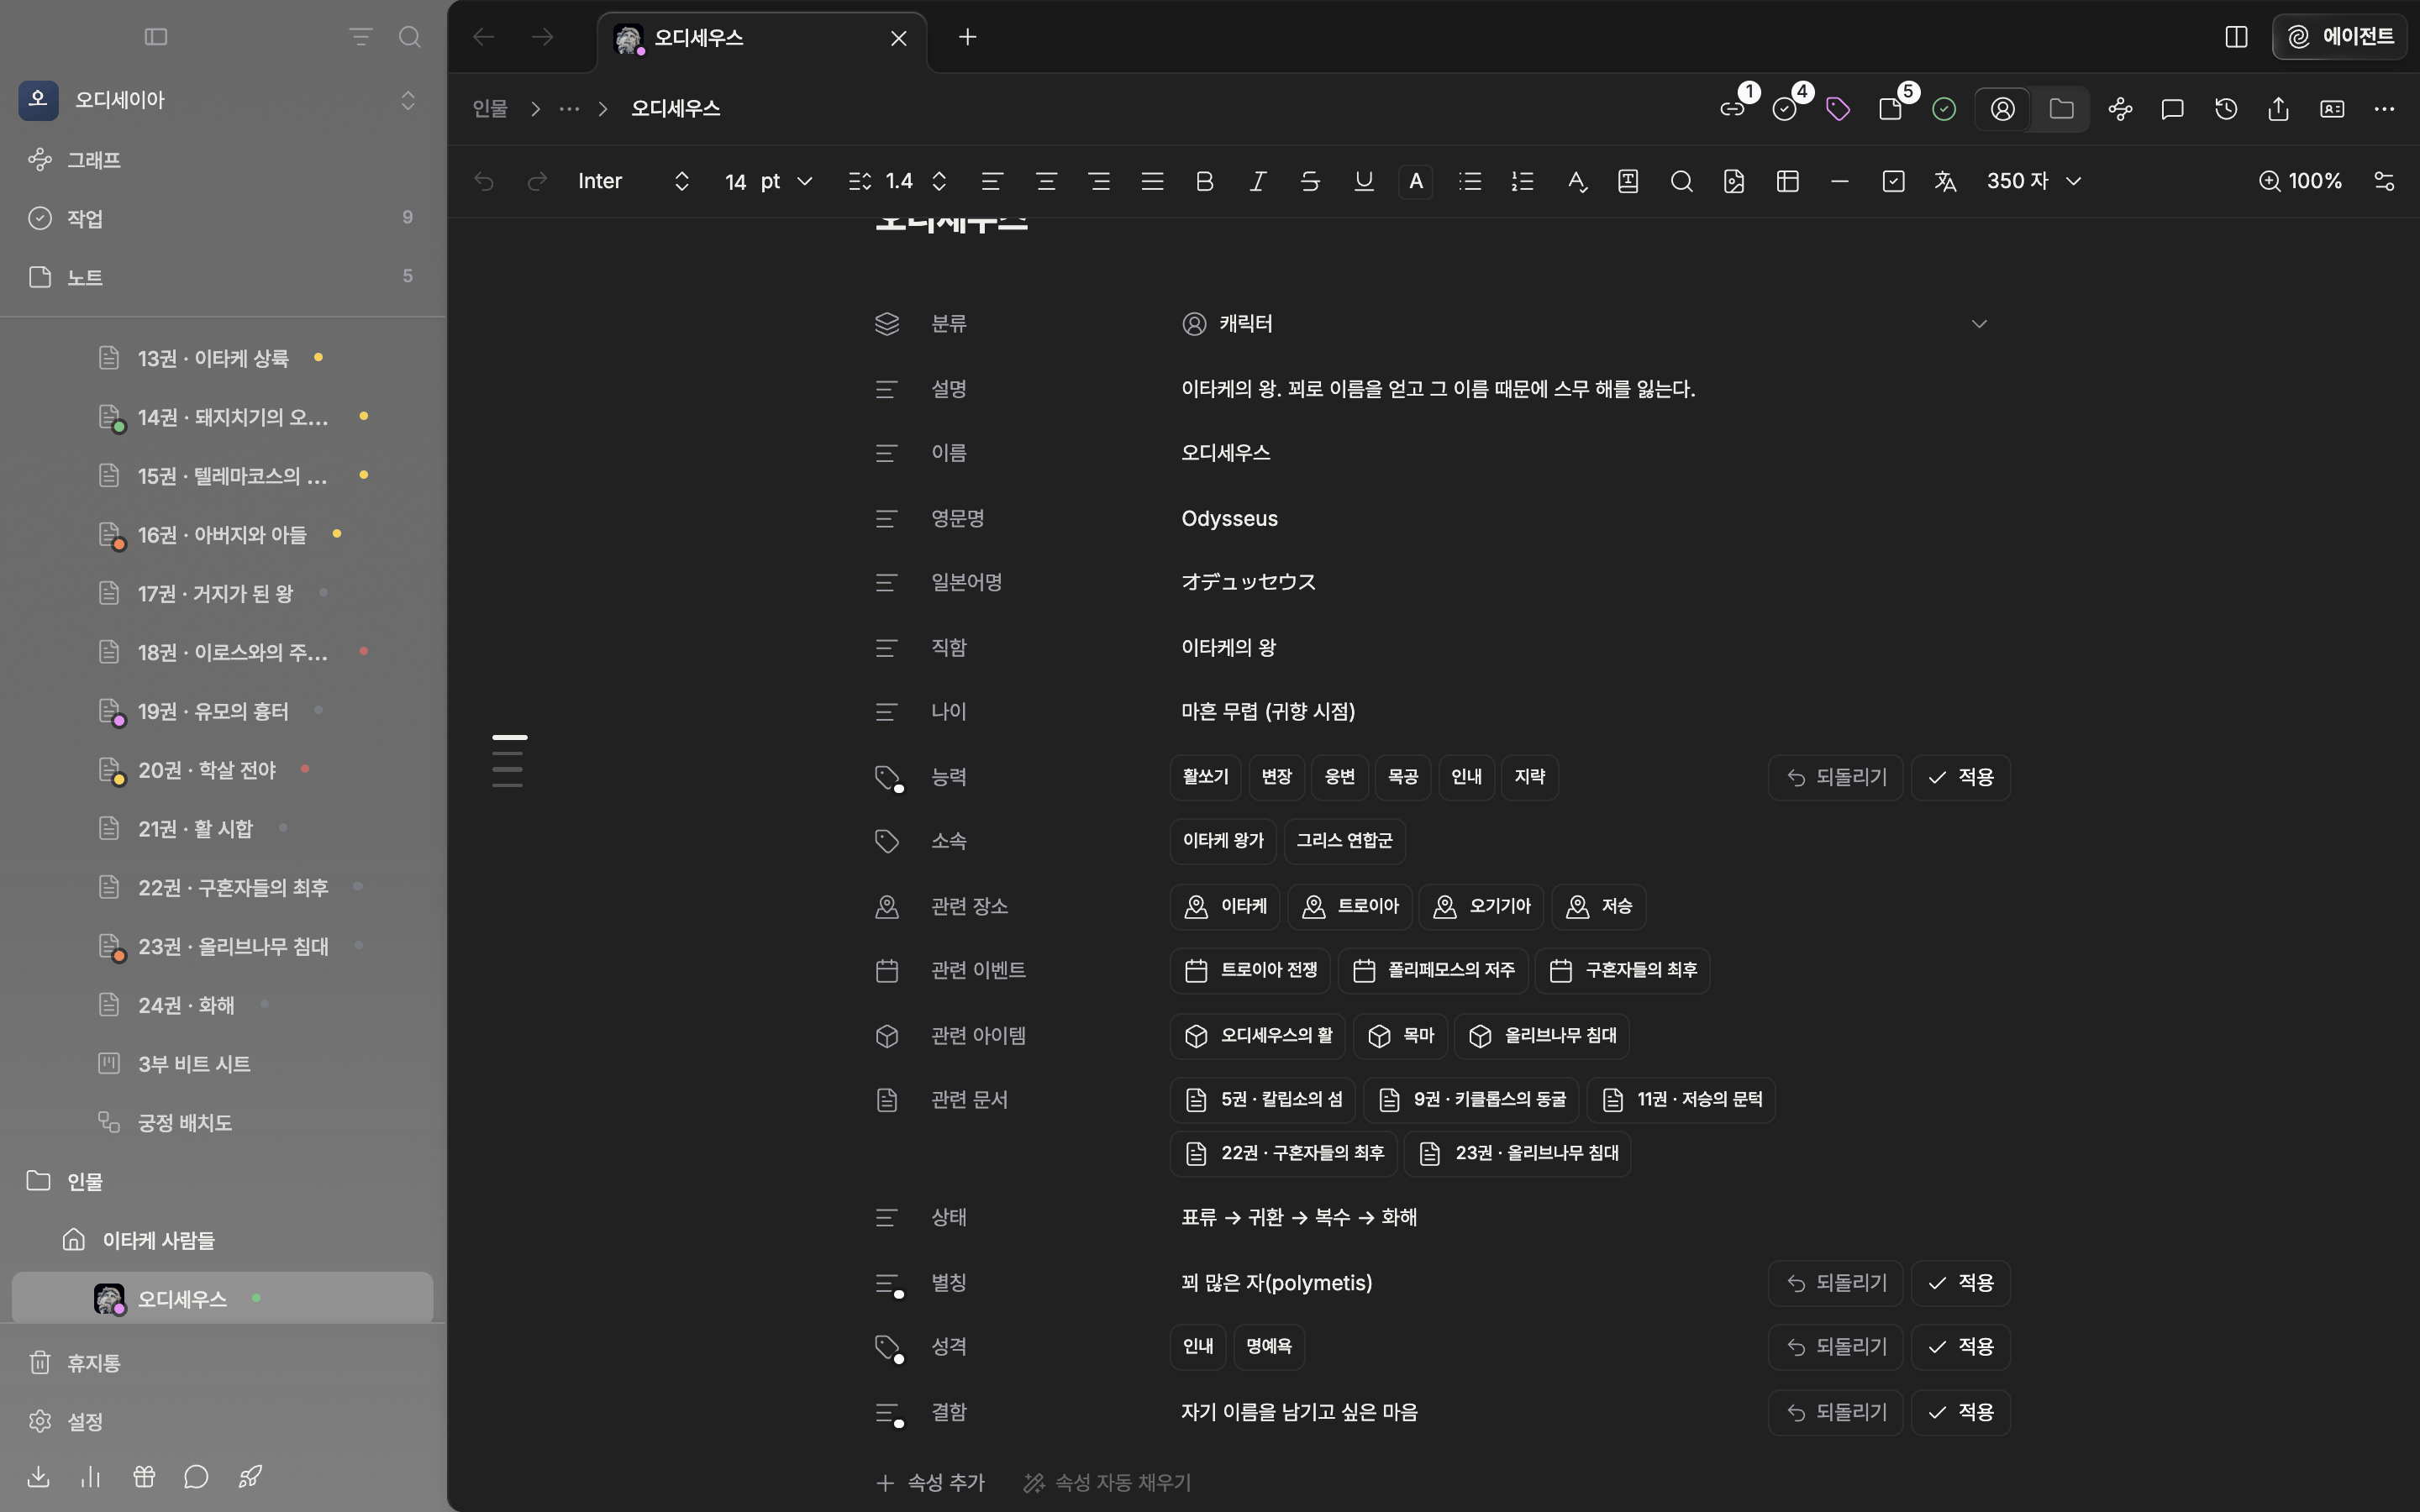Open the 에이전트 agent button
2420x1512 pixels.
coord(2340,37)
